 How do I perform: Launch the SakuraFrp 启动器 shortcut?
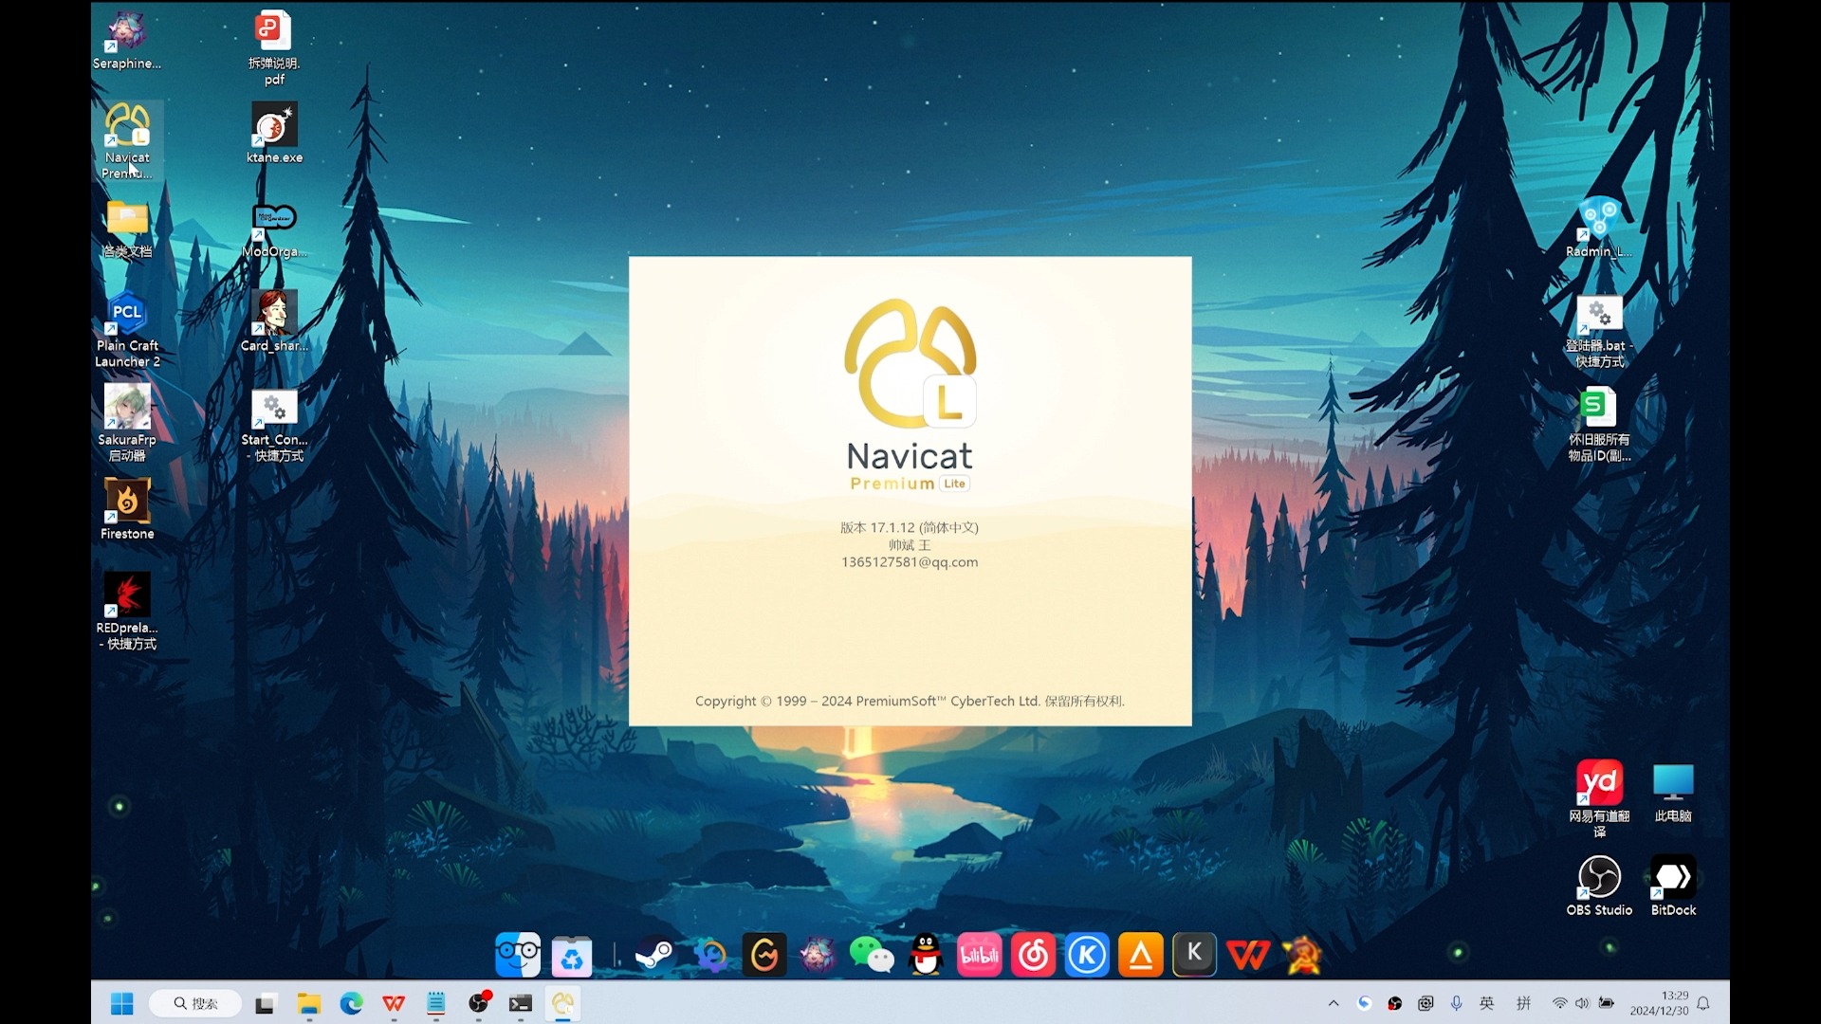click(x=127, y=424)
